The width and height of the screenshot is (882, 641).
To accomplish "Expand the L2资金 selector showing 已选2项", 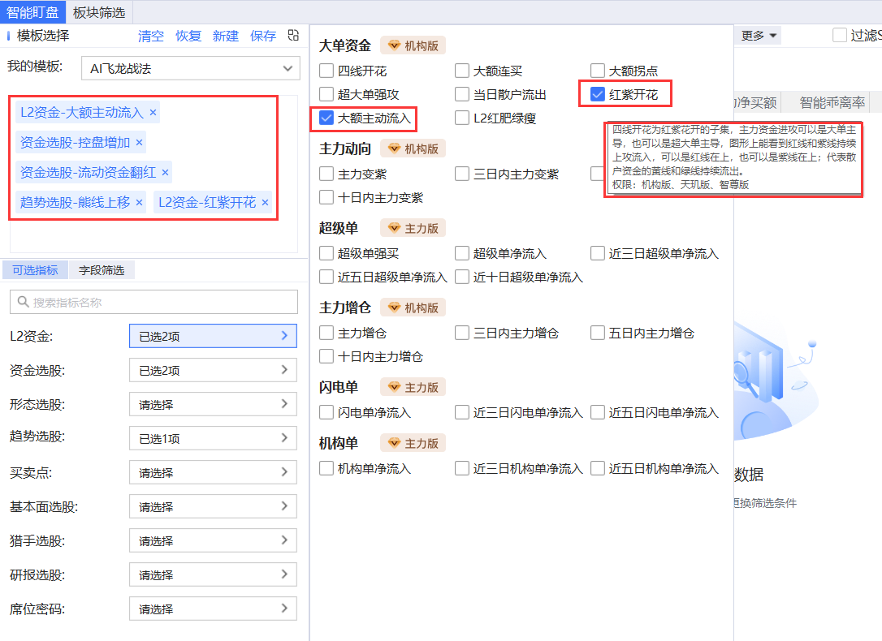I will coord(213,336).
